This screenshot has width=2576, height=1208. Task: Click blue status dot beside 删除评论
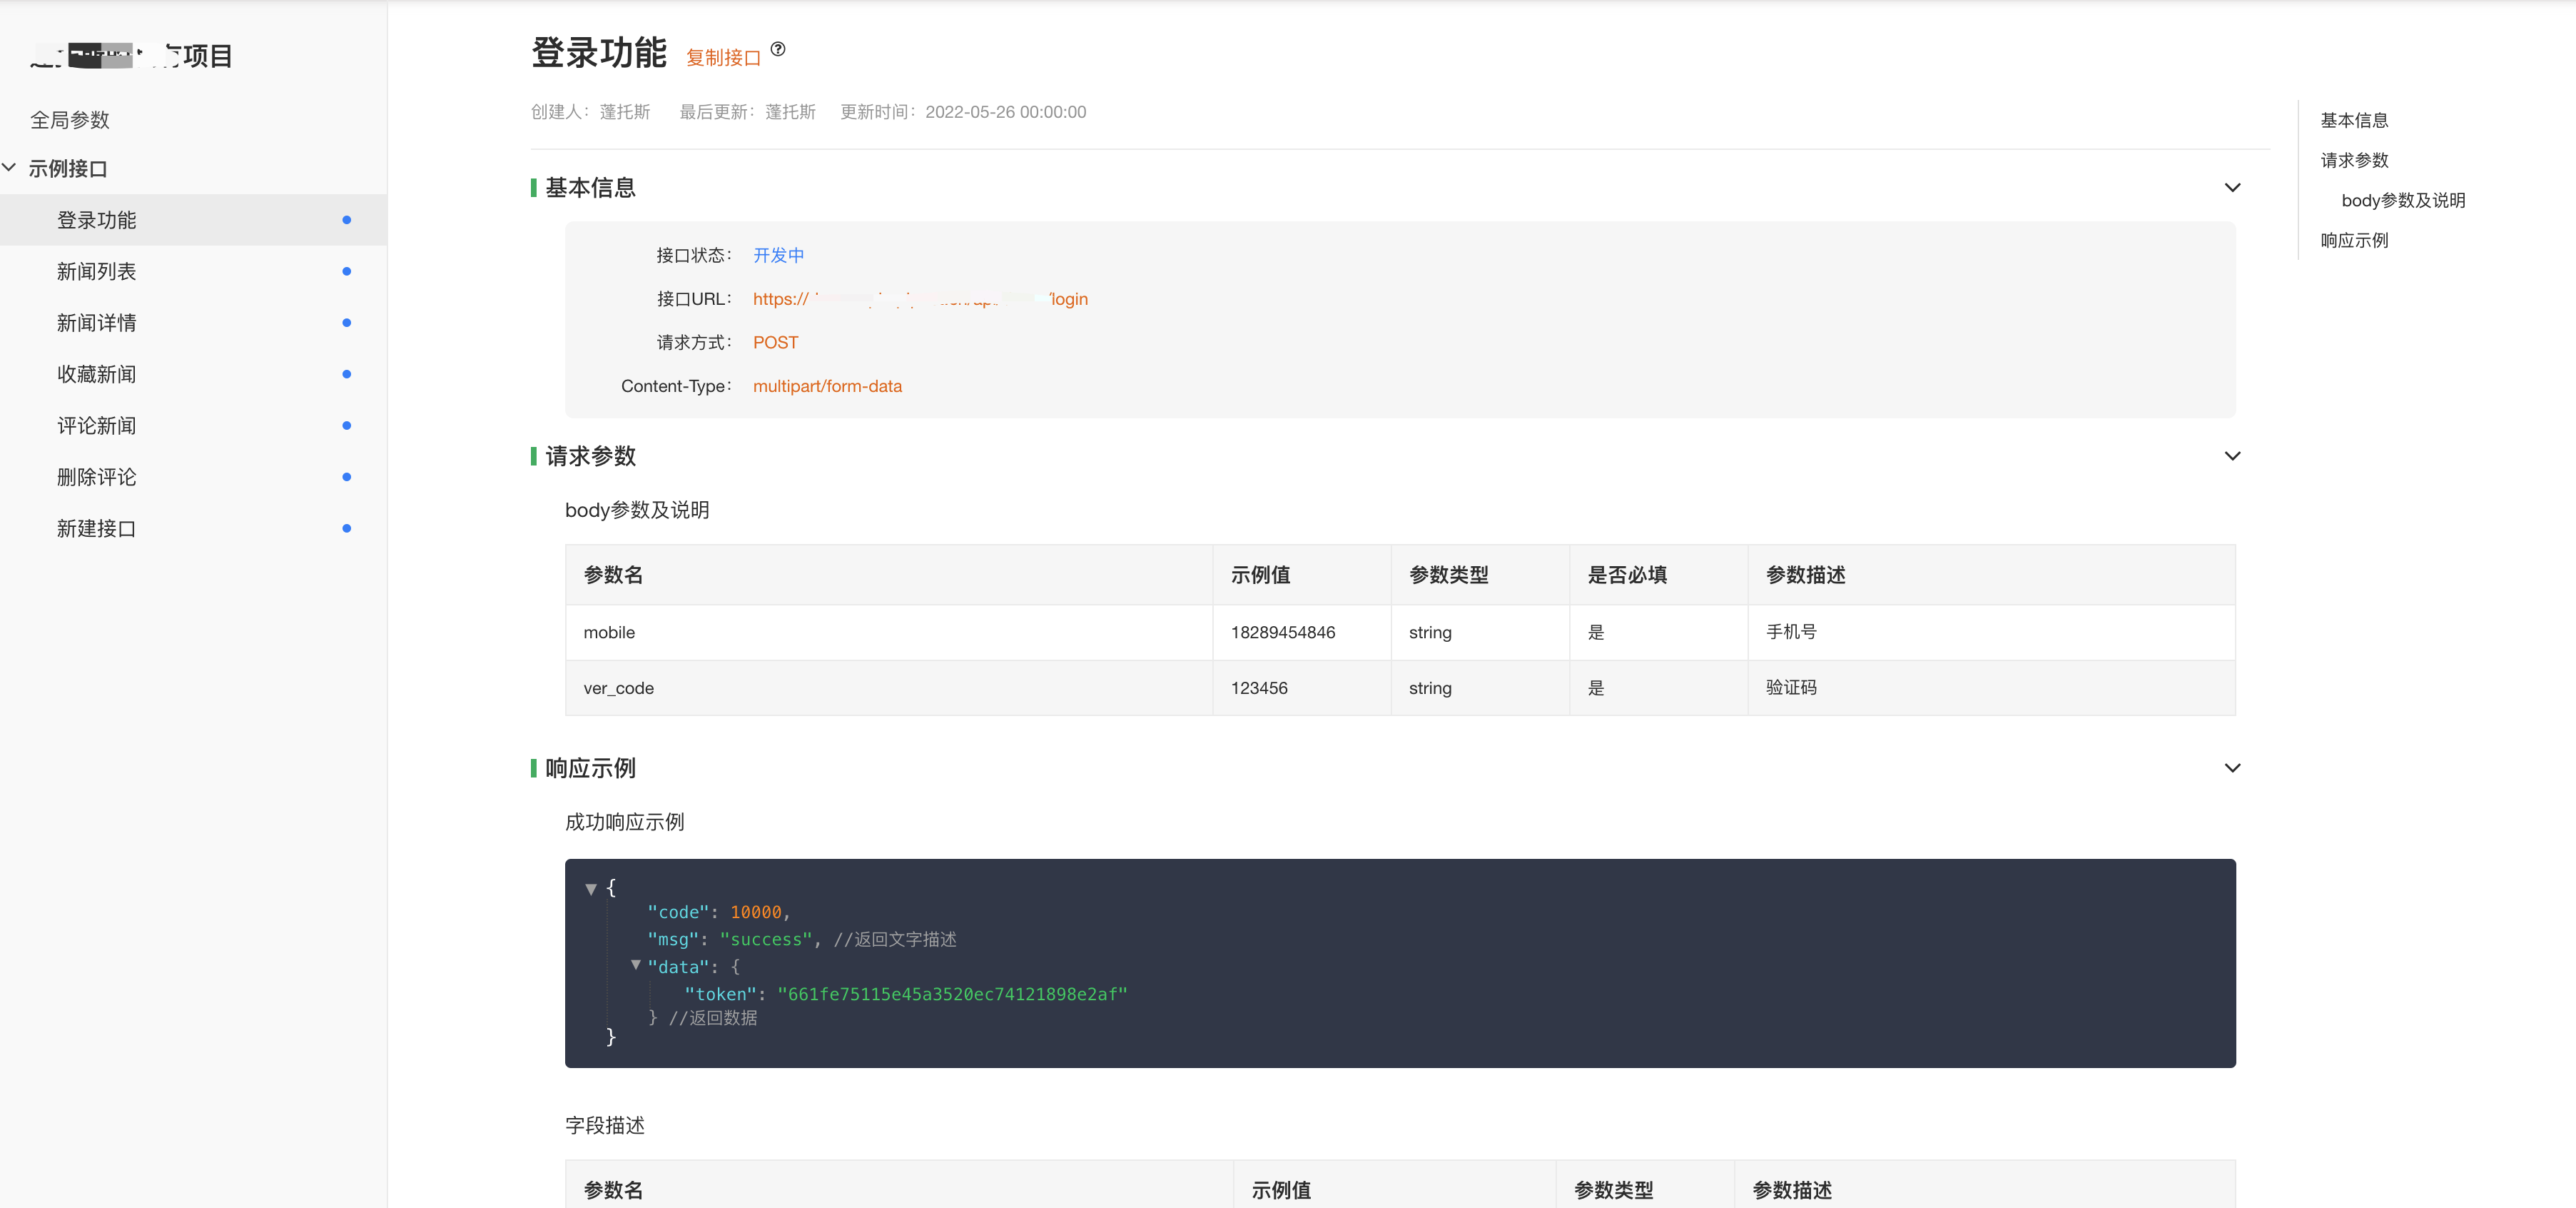(346, 478)
